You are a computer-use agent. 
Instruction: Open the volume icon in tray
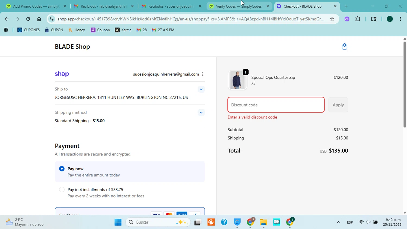pos(368,222)
